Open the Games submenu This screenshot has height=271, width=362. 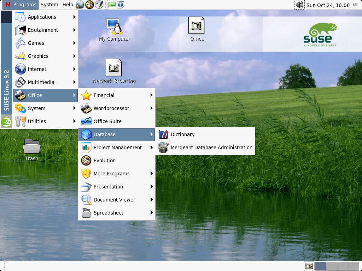45,43
